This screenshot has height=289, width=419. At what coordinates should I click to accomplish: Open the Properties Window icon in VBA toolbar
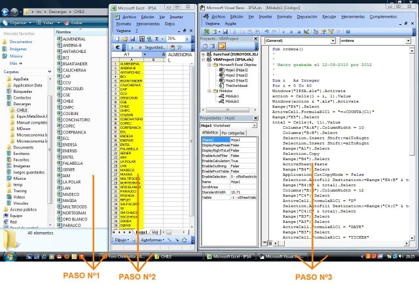pos(323,32)
